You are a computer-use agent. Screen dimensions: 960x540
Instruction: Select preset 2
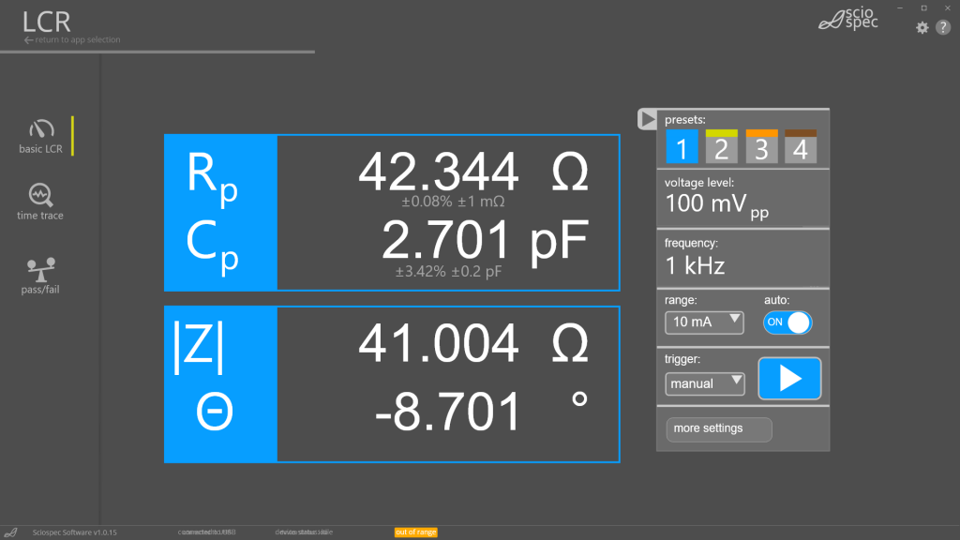(x=721, y=147)
